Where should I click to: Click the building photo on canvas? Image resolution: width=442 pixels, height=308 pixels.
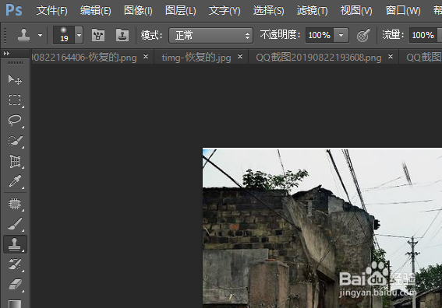click(x=322, y=228)
